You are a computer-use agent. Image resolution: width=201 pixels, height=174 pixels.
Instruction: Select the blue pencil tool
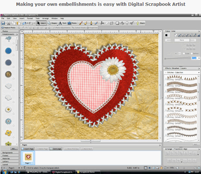pos(96,23)
